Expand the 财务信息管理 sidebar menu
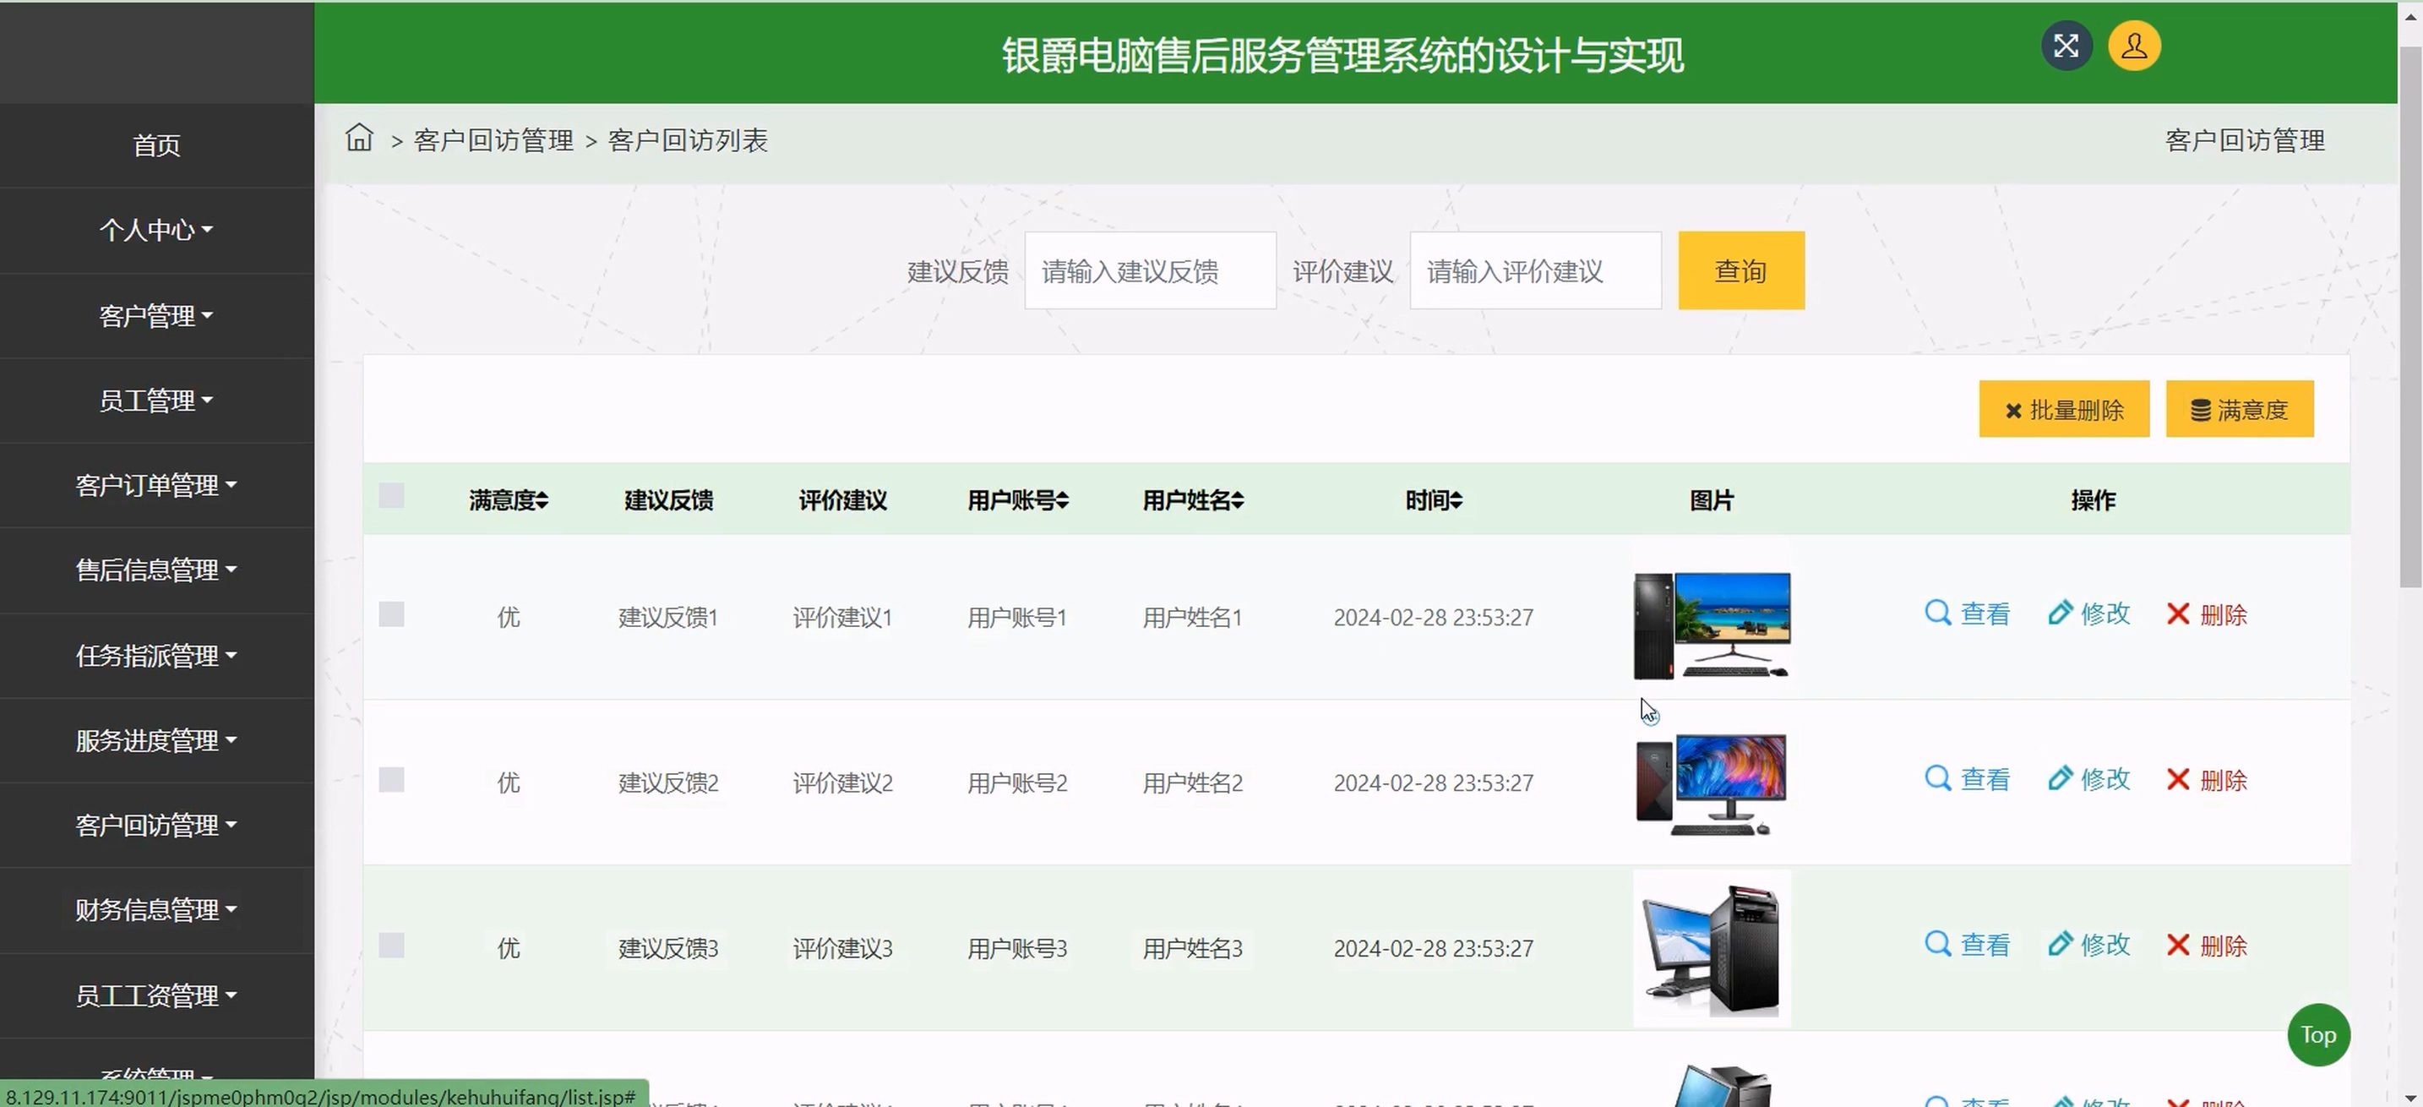The image size is (2423, 1107). pyautogui.click(x=156, y=909)
